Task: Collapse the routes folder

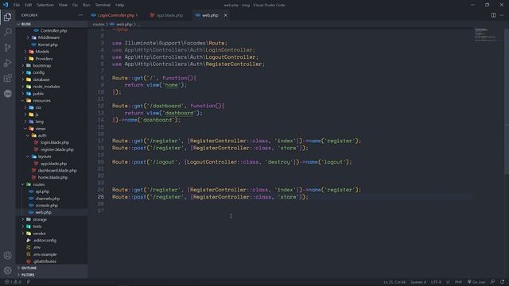Action: click(x=52, y=184)
